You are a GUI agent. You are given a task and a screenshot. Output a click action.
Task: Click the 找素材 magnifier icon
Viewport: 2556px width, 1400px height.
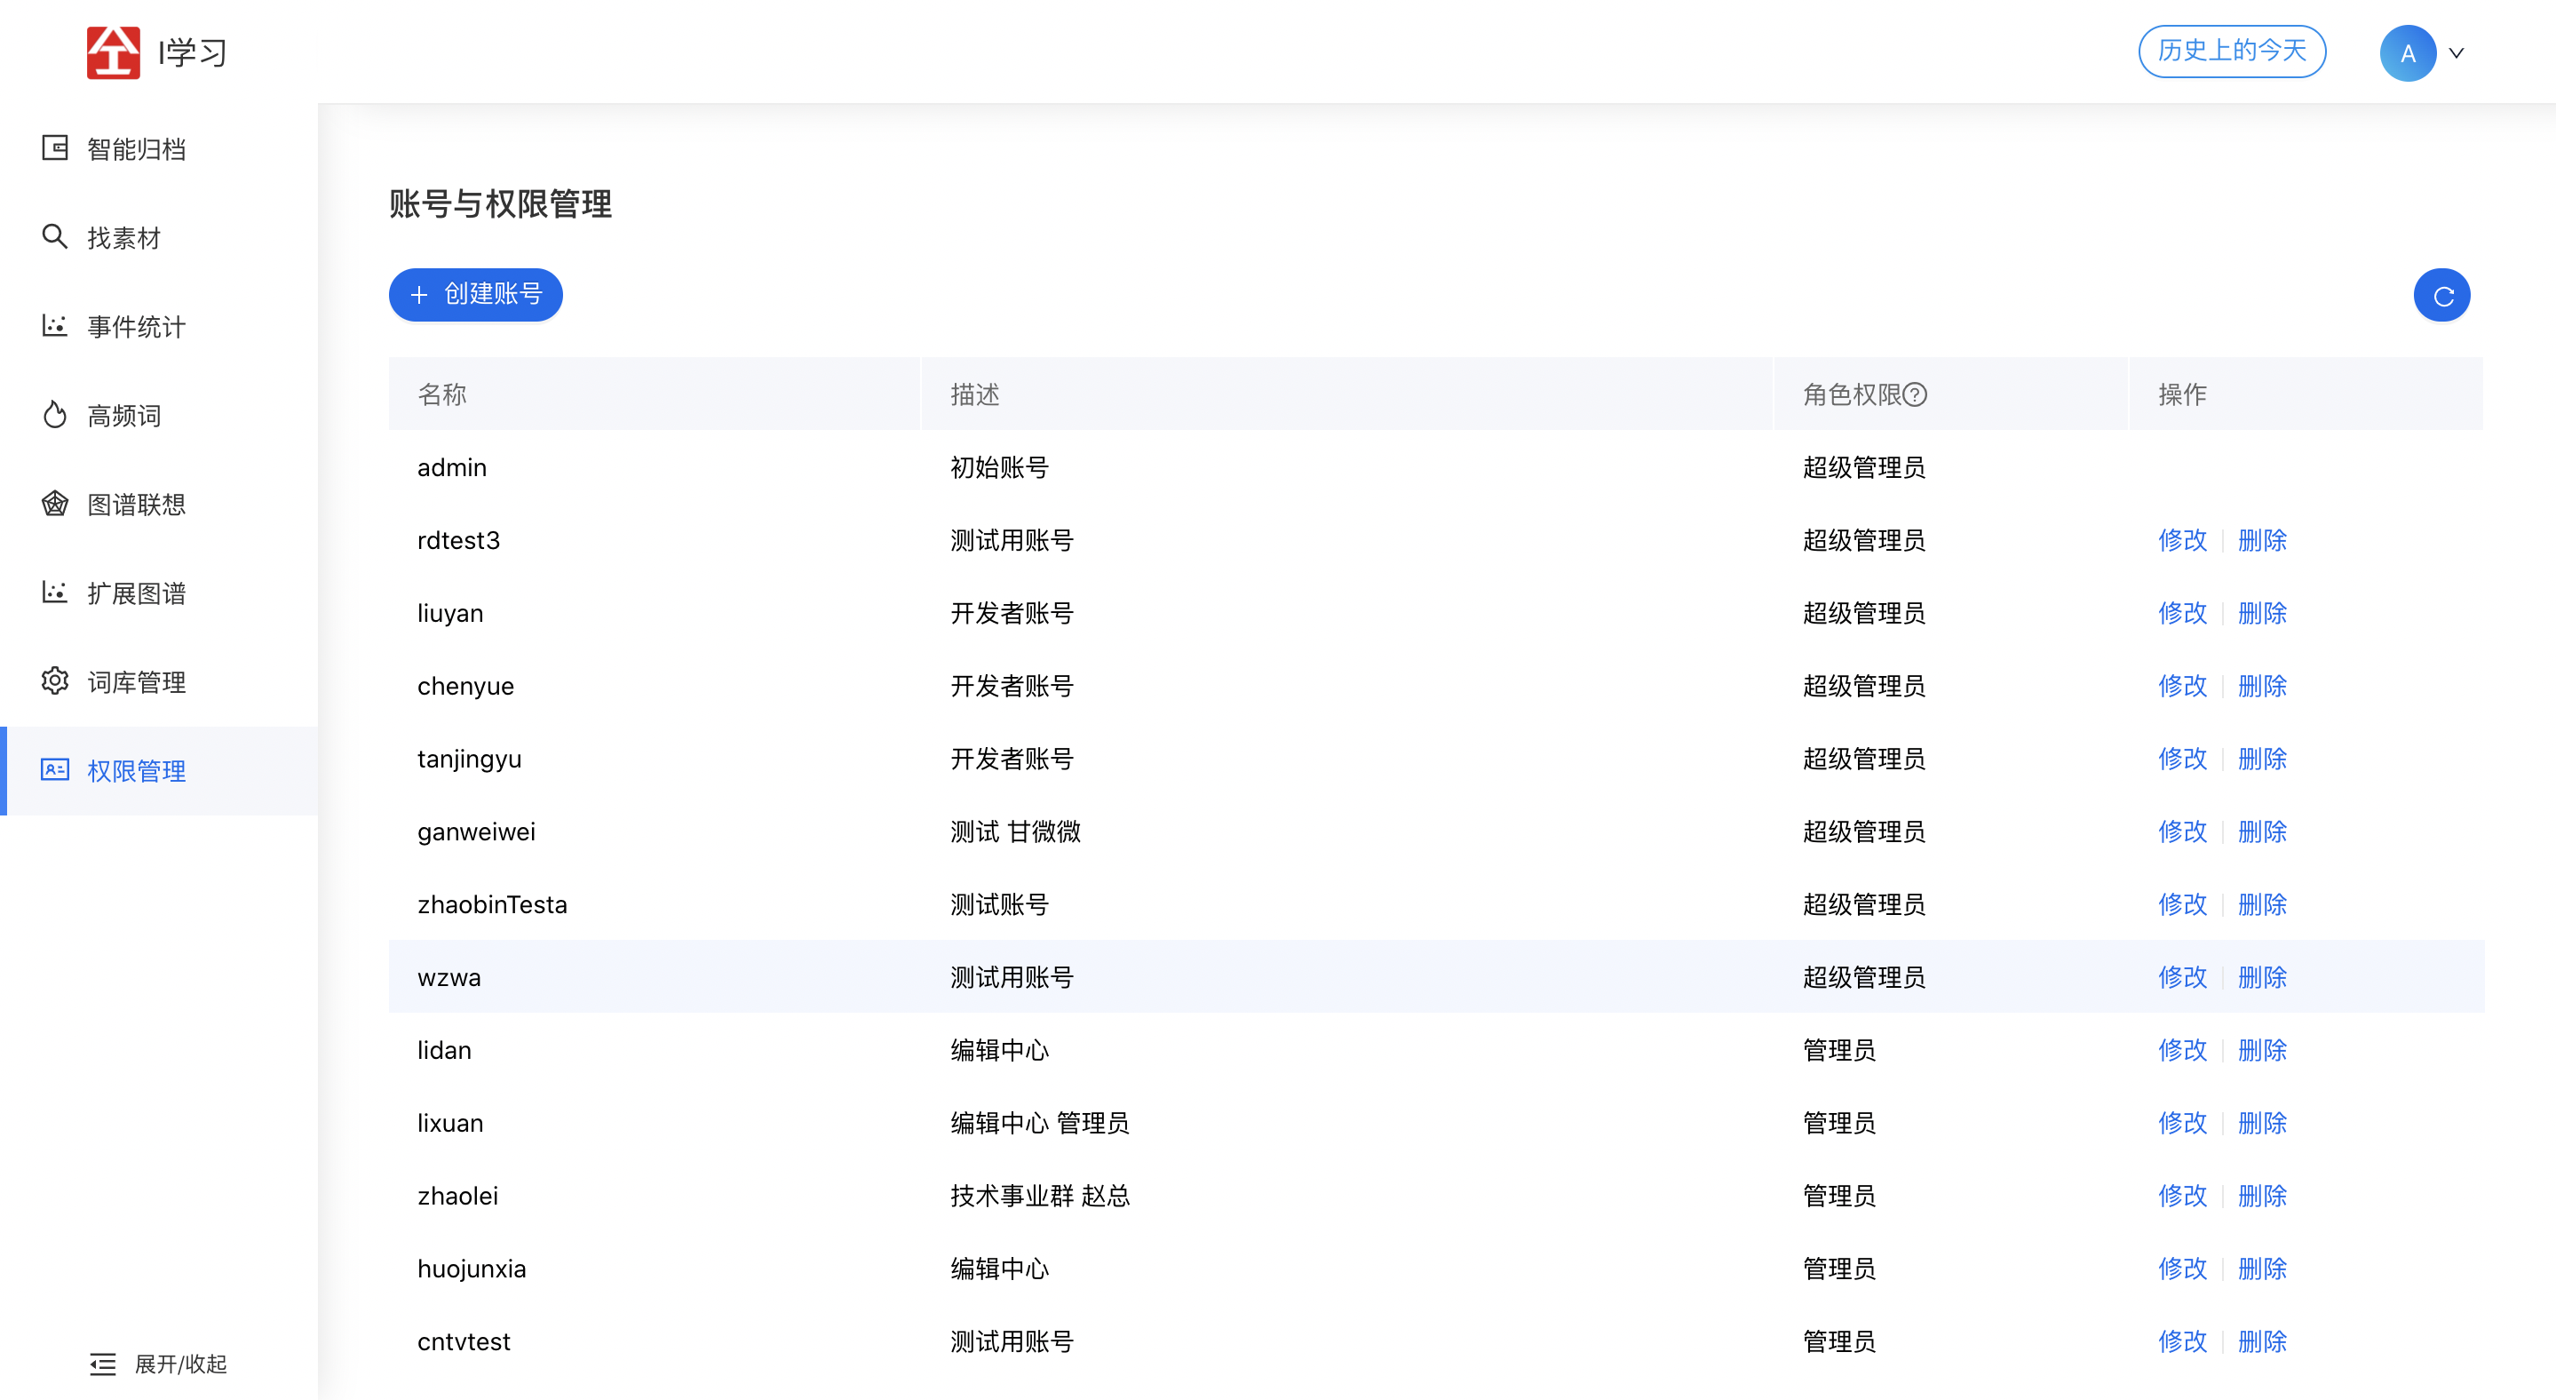pos(54,236)
